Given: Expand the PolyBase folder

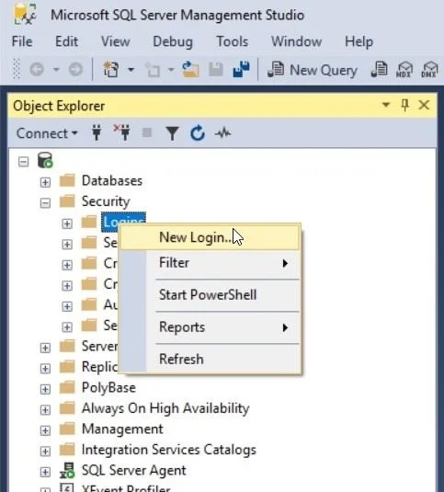Looking at the screenshot, I should click(45, 389).
